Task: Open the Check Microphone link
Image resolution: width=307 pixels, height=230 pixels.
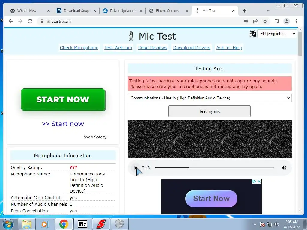Action: pos(79,48)
